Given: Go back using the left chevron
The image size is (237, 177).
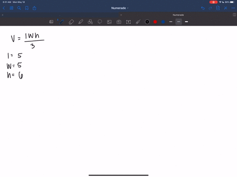Looking at the screenshot, I should pyautogui.click(x=4, y=8).
